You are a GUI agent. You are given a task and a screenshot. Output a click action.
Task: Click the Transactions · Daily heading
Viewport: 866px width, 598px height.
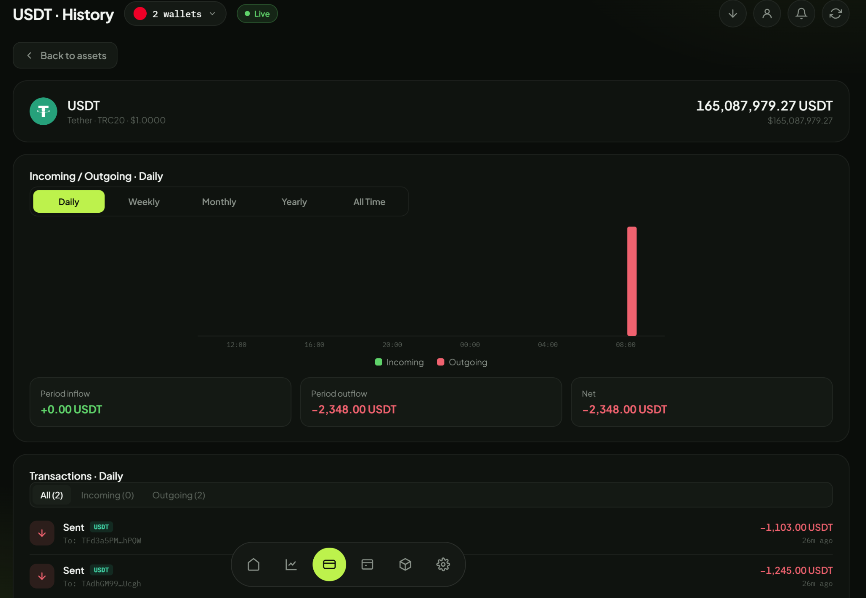(76, 476)
